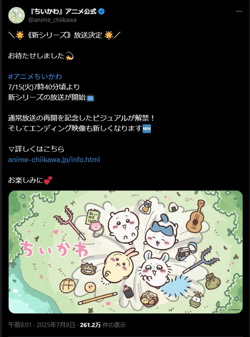Click the melon bread in the illustration

[67, 286]
